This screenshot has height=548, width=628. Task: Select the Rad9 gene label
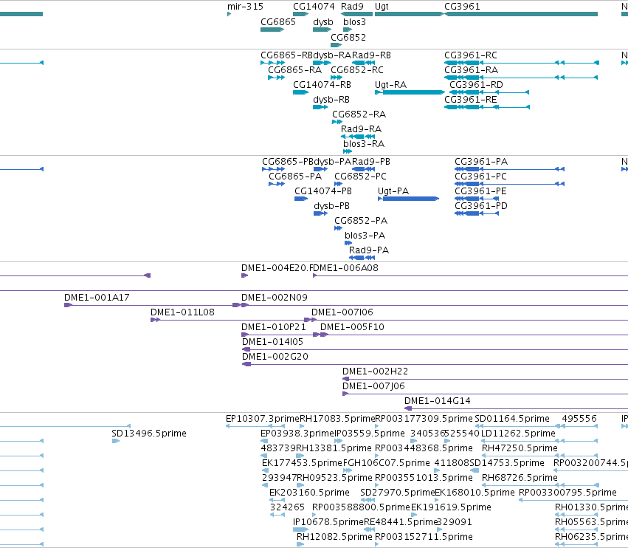(352, 7)
